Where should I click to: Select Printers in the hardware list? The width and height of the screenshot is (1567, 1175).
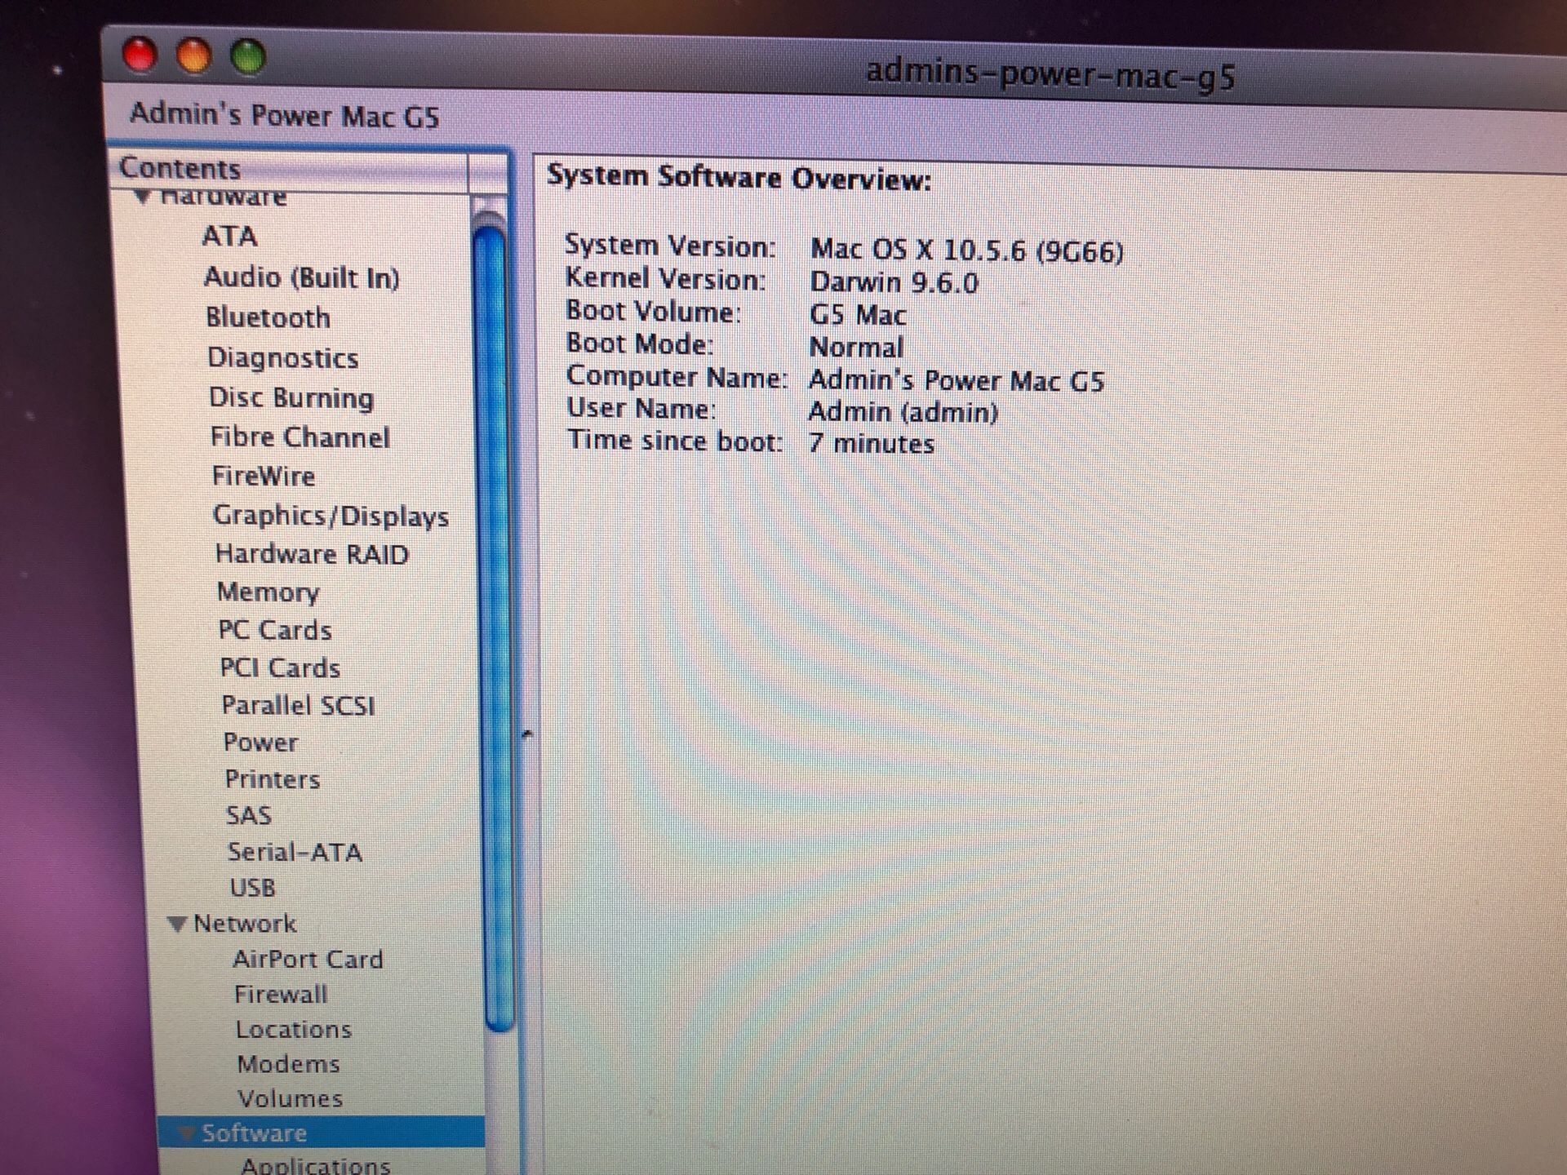click(272, 779)
